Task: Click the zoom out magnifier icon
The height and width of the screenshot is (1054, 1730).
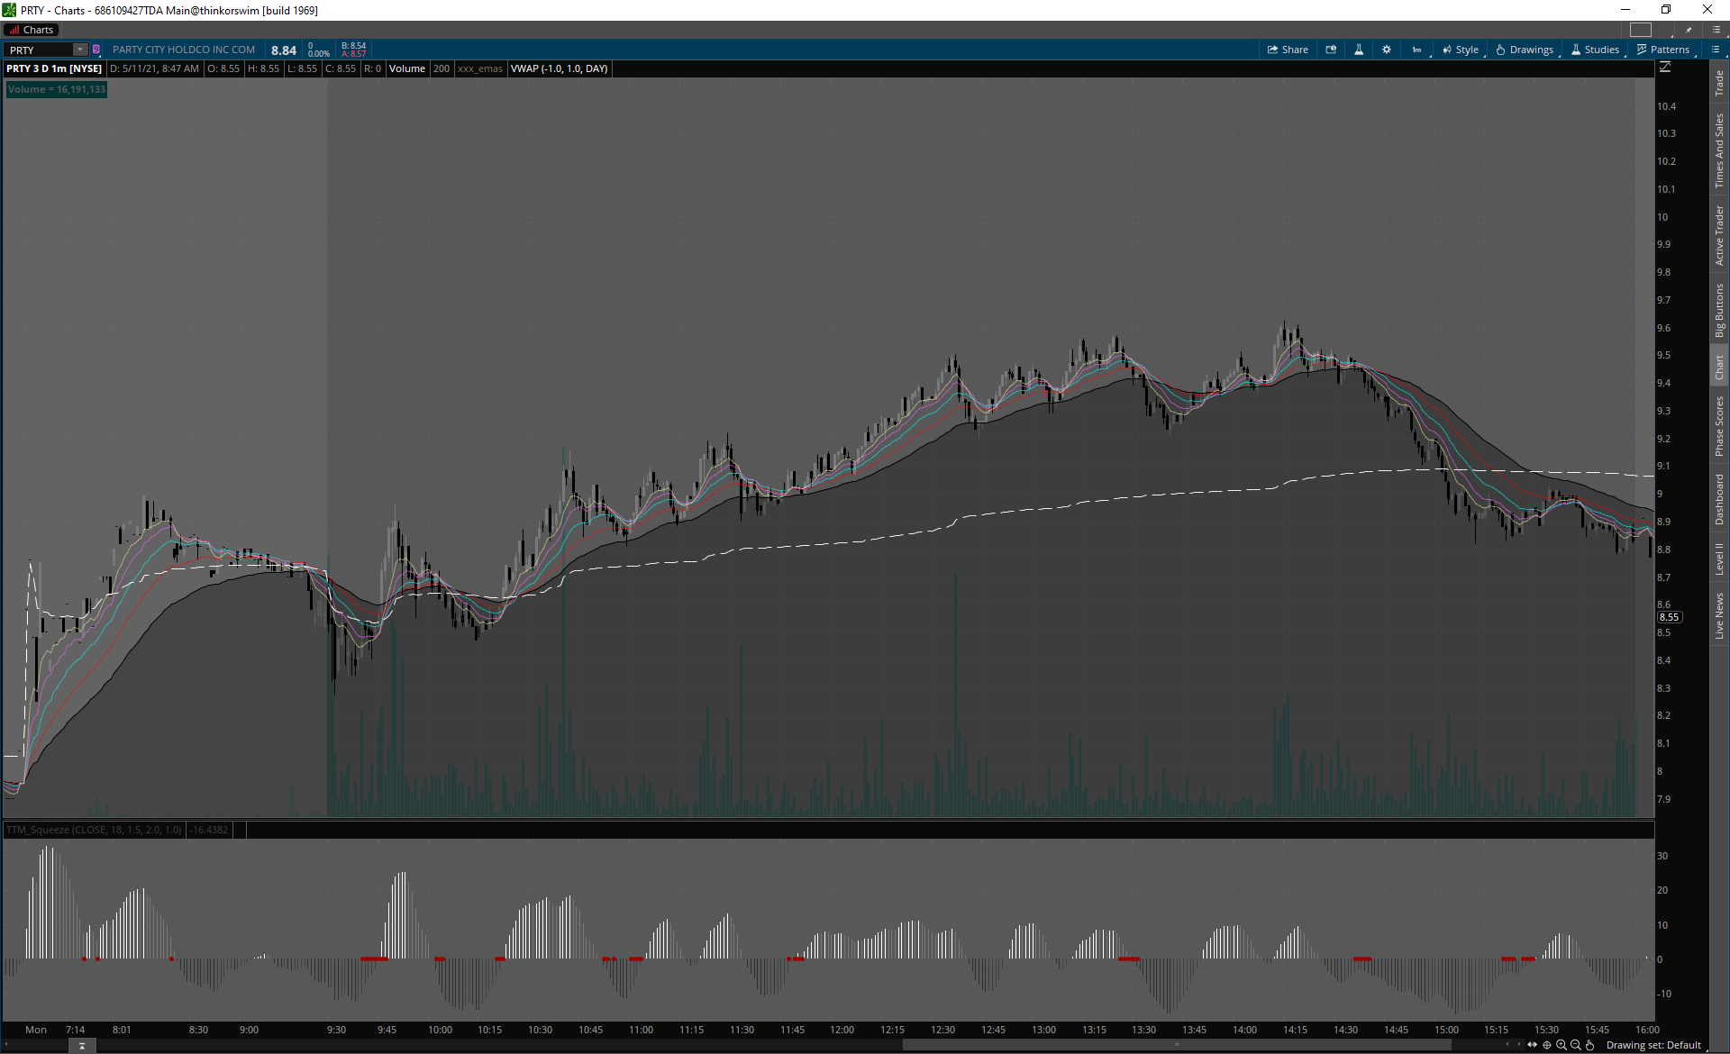Action: click(x=1576, y=1045)
